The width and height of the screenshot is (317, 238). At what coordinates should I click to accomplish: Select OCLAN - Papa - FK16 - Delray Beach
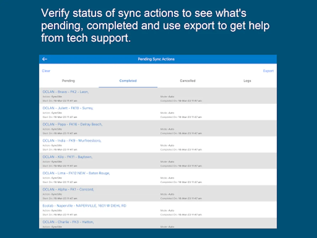[x=72, y=124]
